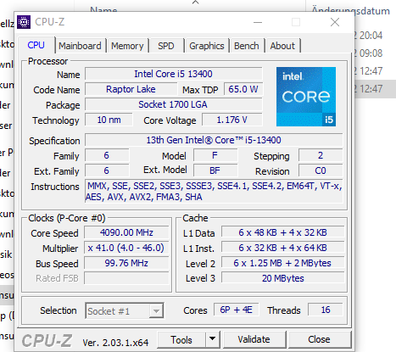Click the Close button at bottom
This screenshot has width=396, height=352.
click(319, 339)
